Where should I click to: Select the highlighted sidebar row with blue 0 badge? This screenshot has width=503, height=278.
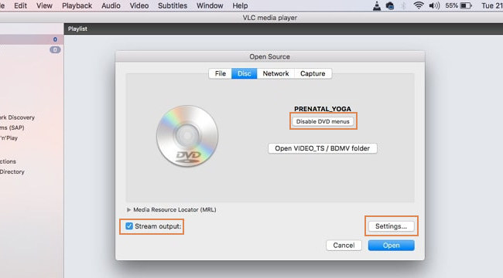32,39
